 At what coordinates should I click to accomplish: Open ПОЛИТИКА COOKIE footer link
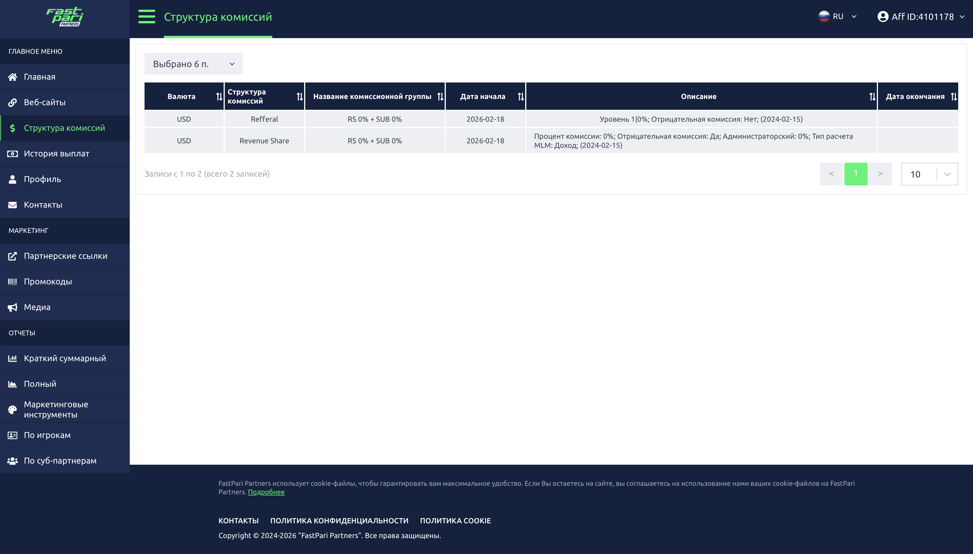(x=455, y=520)
